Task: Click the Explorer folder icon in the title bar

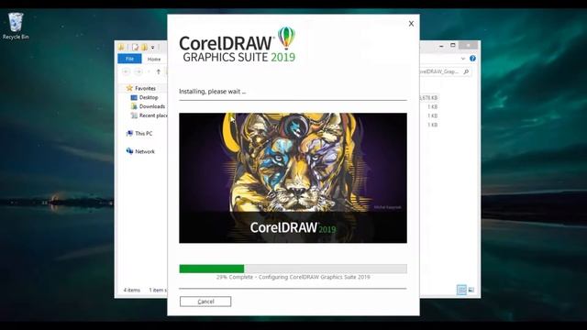Action: [x=121, y=47]
